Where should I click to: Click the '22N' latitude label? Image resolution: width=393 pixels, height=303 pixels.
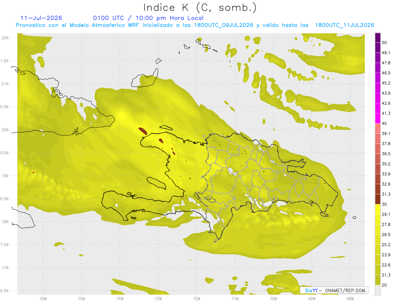pos(5,38)
